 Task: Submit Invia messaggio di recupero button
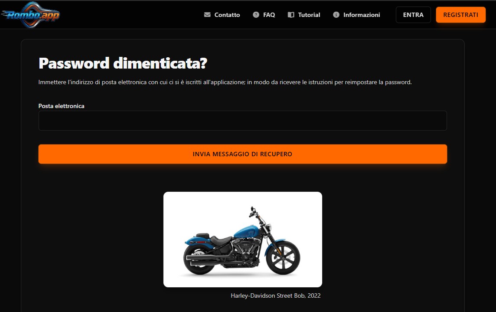tap(243, 154)
